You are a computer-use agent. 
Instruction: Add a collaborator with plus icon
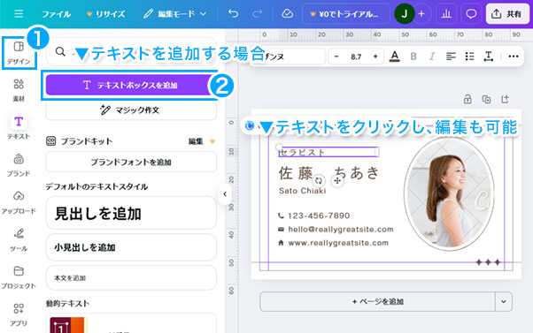421,14
